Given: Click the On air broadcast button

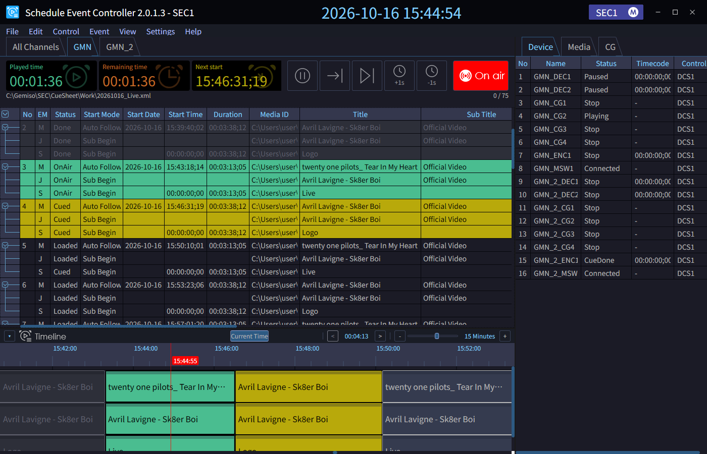Looking at the screenshot, I should pos(480,76).
